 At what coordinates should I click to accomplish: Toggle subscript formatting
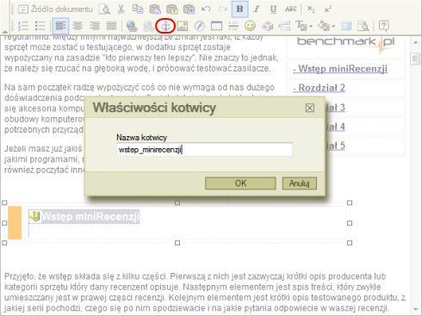tap(311, 9)
